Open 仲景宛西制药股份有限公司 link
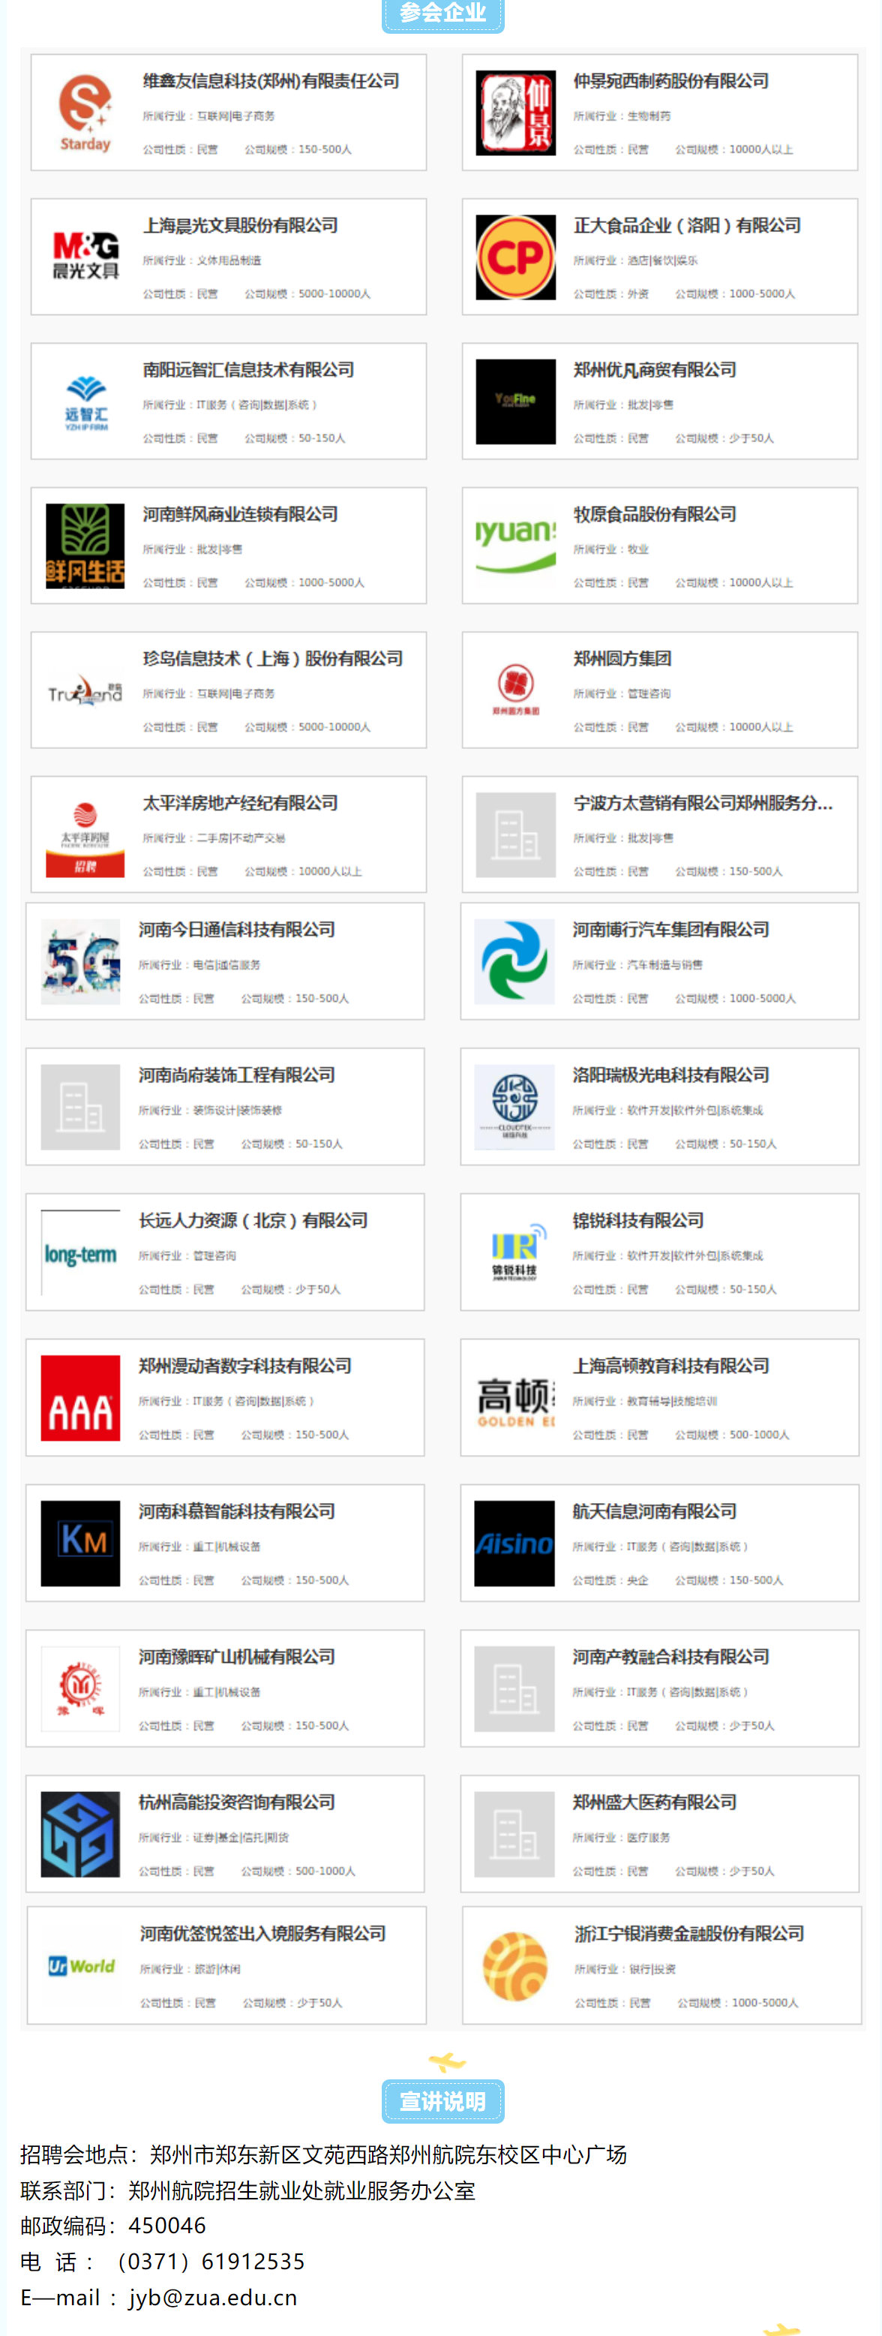 pos(670,82)
